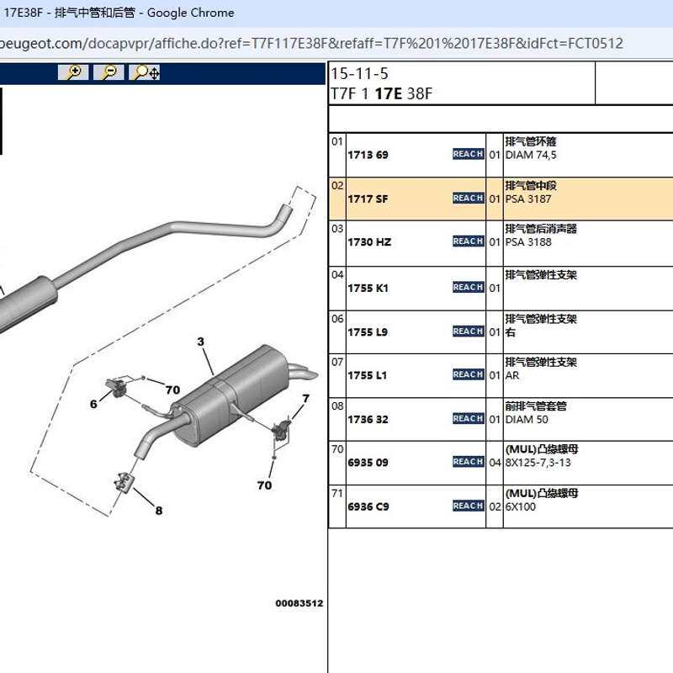Select part number 1736 32
Viewport: 673px width, 673px height.
click(368, 419)
